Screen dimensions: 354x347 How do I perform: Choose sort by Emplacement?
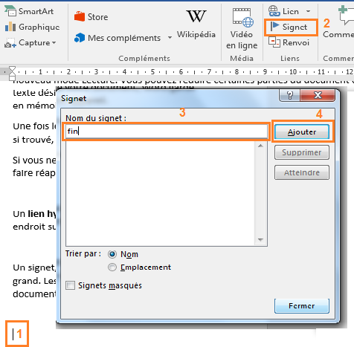pyautogui.click(x=112, y=267)
